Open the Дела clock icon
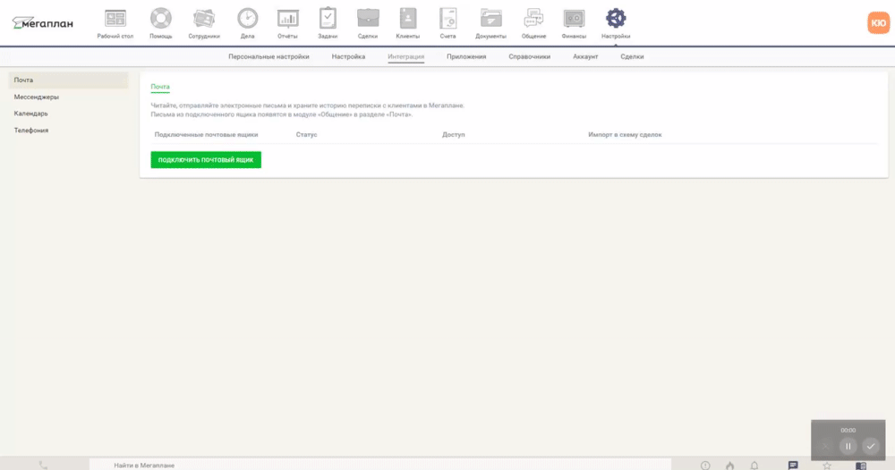This screenshot has width=895, height=470. click(x=247, y=20)
